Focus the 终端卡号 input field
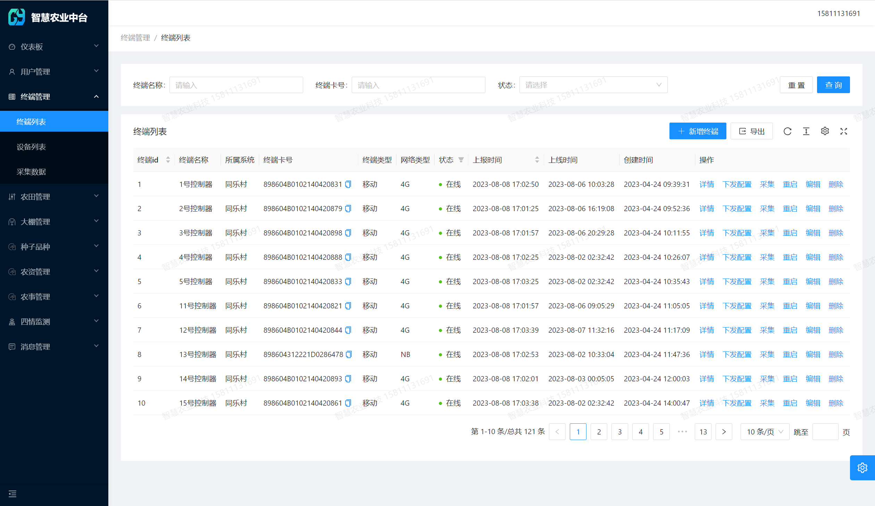This screenshot has width=875, height=506. click(x=418, y=85)
